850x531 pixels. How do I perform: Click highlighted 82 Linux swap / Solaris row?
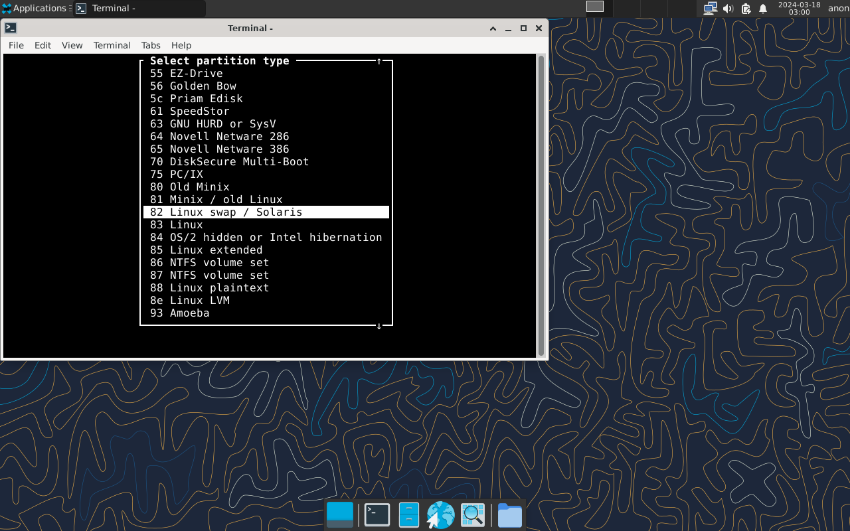pos(266,212)
